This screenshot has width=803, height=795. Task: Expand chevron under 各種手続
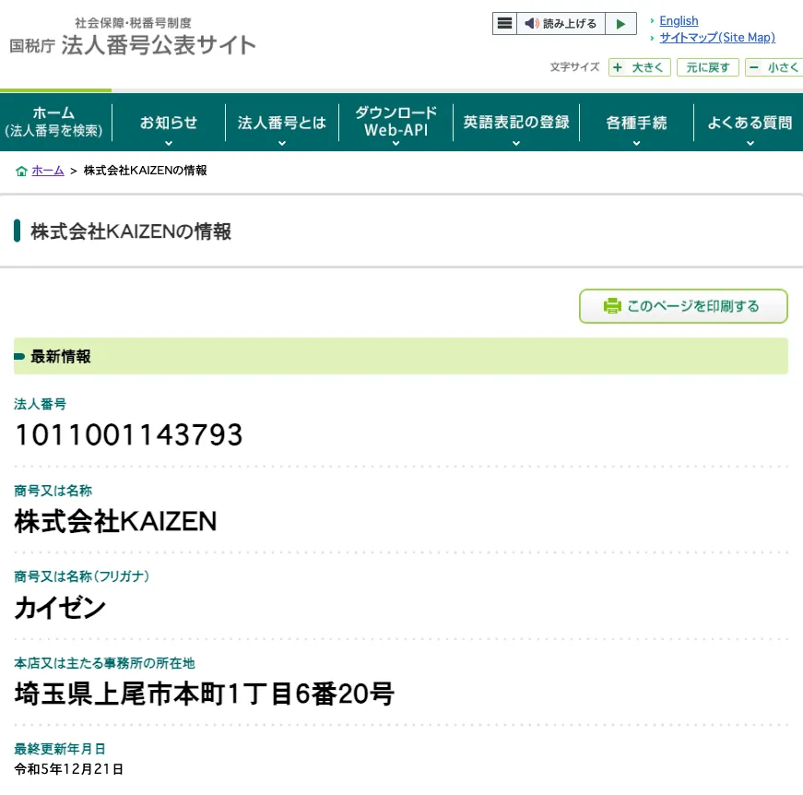pyautogui.click(x=636, y=144)
